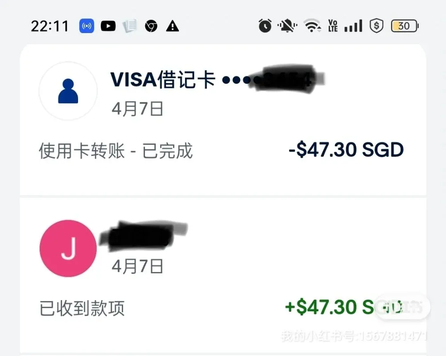Tap the news pages notification icon
The width and height of the screenshot is (446, 356).
130,26
